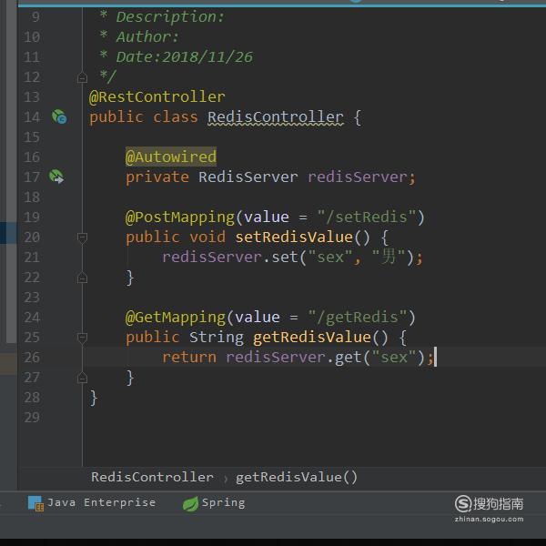The image size is (546, 546).
Task: Click the @RestController annotation
Action: click(x=157, y=96)
